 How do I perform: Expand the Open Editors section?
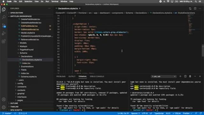coord(17,13)
